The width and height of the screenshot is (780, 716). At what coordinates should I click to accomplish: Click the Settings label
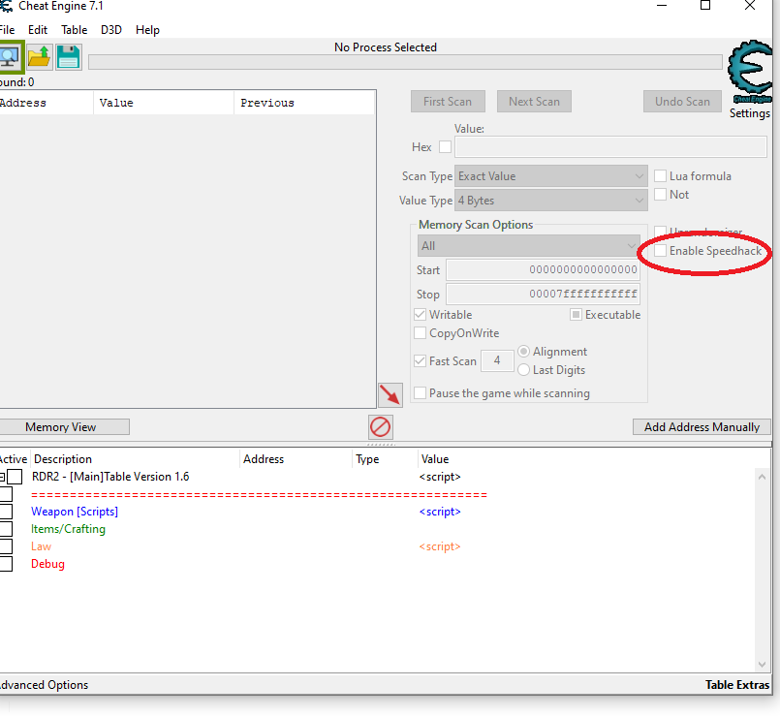pos(750,113)
